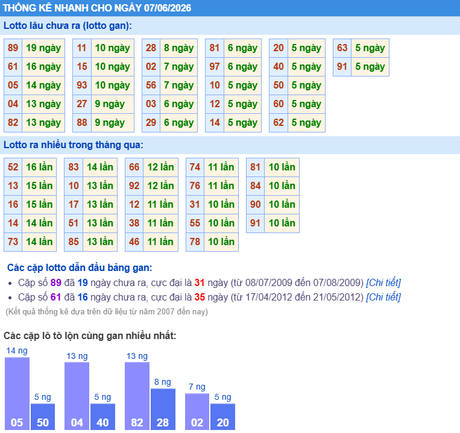Click the '8 ngày' cell
The width and height of the screenshot is (460, 433).
pos(178,48)
